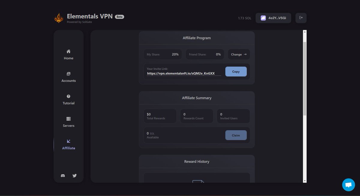360x196 pixels.
Task: Click the scrollbar up arrow
Action: coord(305,32)
